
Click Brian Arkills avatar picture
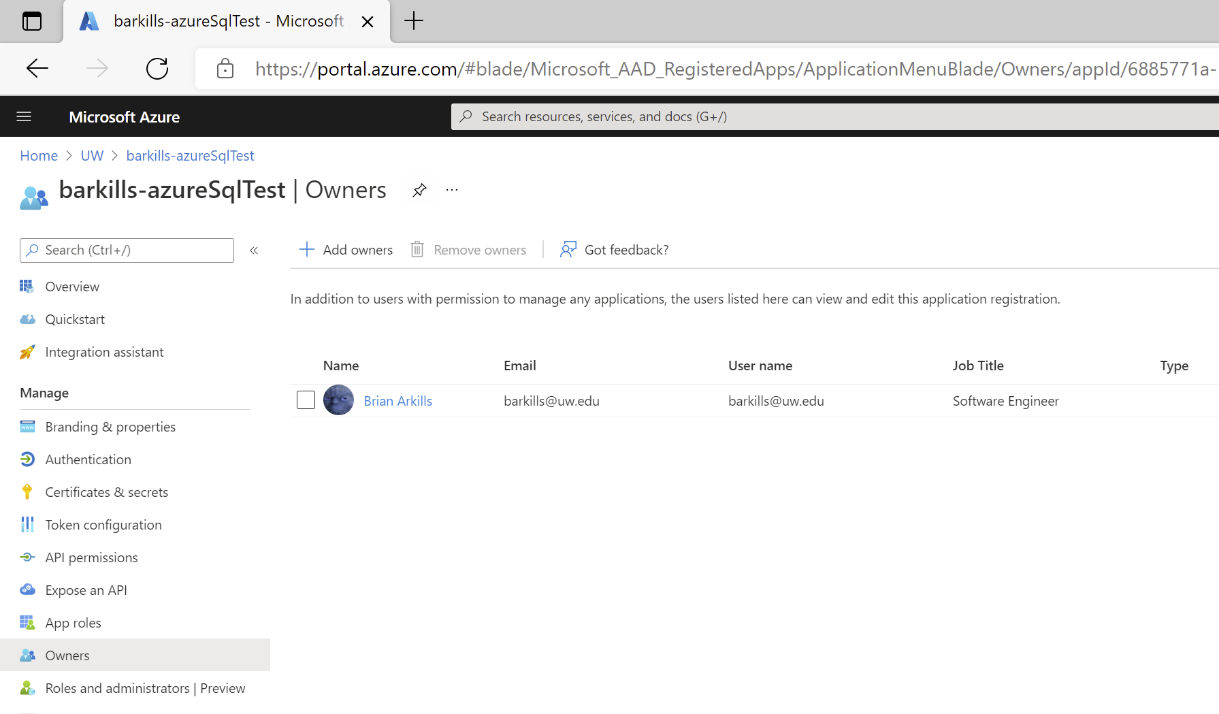point(338,400)
